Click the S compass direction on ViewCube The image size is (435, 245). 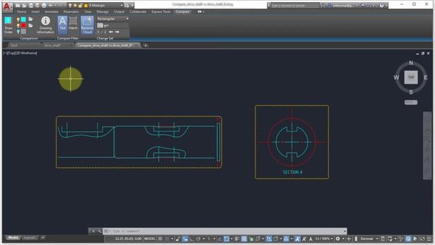411,92
